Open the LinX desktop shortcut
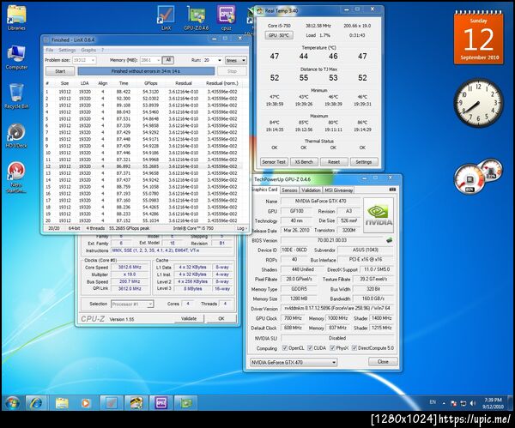This screenshot has height=428, width=515. (166, 18)
